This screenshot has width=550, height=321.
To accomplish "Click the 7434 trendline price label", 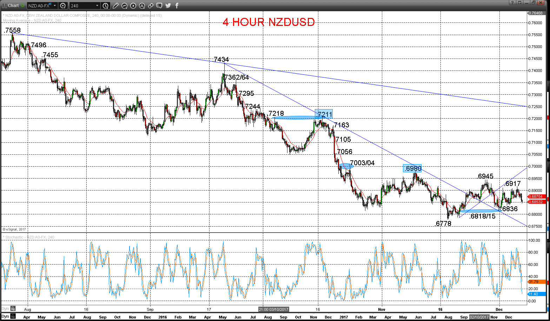I will point(221,60).
